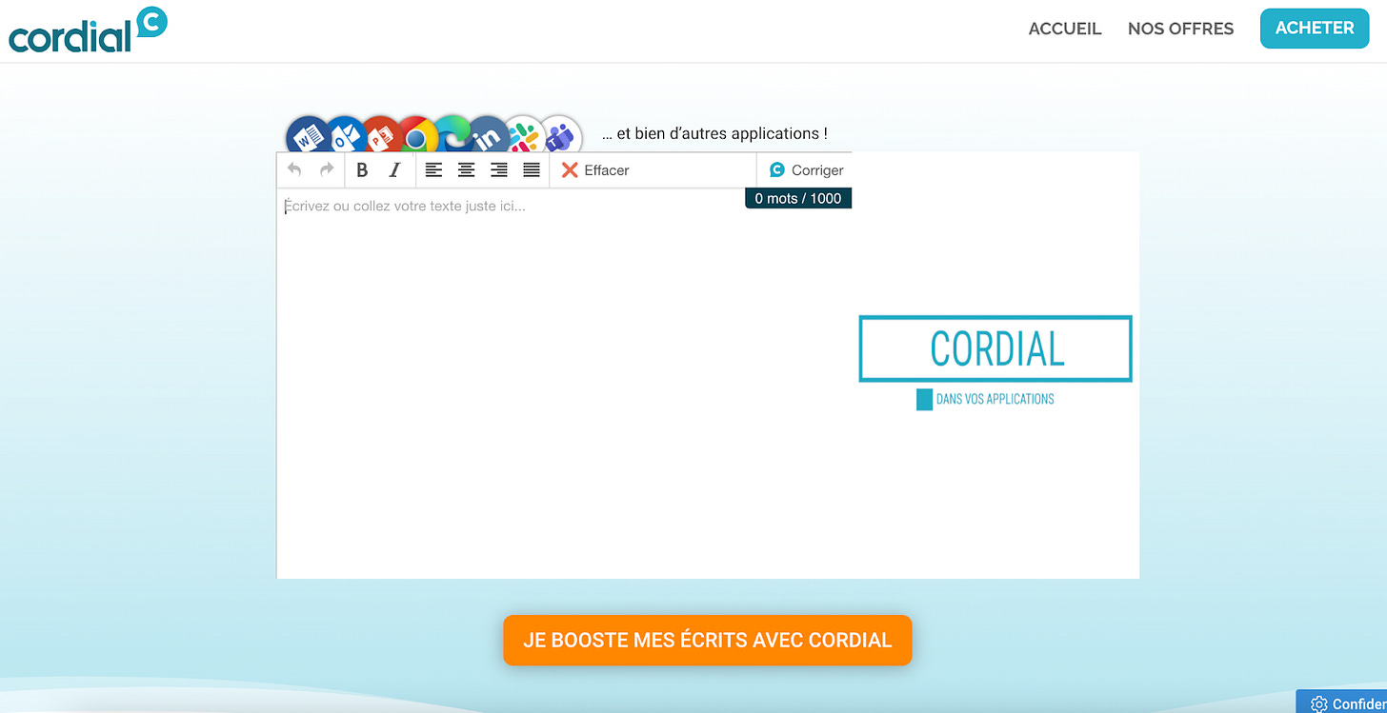Click the CORDIAL dans vos applications banner
Screen dimensions: 1387x713
coord(995,364)
